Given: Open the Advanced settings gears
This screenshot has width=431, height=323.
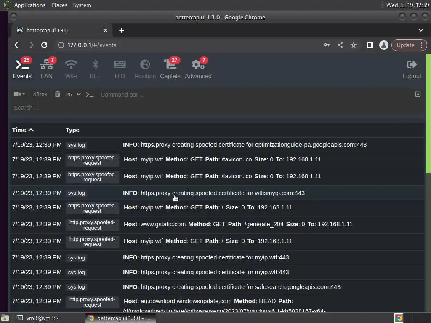Looking at the screenshot, I should [x=198, y=69].
